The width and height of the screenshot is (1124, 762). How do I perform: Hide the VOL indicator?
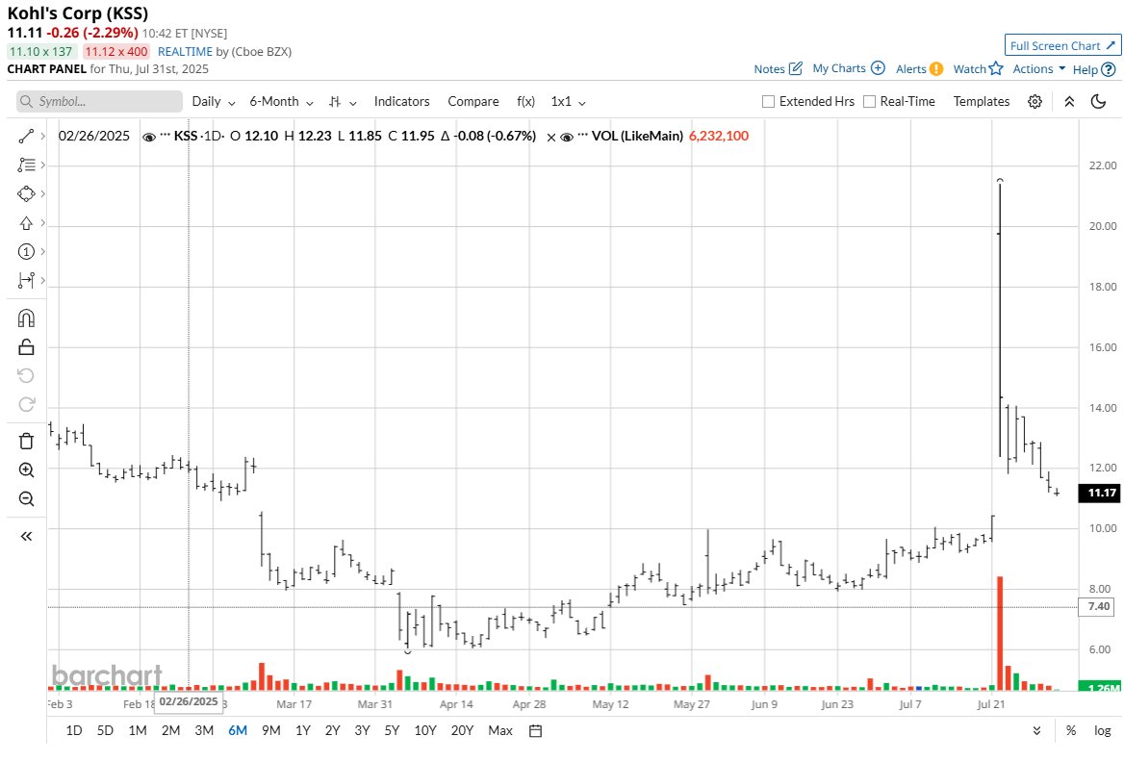pyautogui.click(x=566, y=137)
